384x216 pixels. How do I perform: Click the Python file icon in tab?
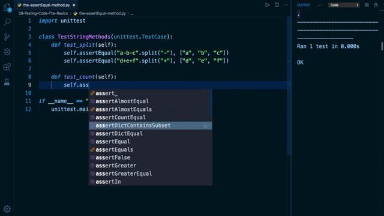point(20,5)
